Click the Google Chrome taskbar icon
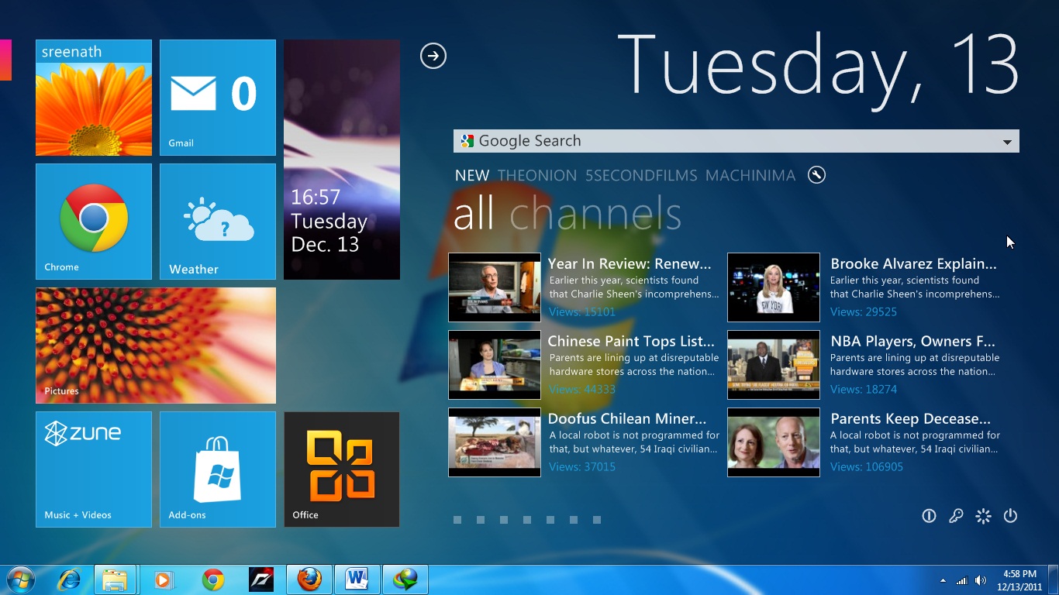 pos(213,580)
